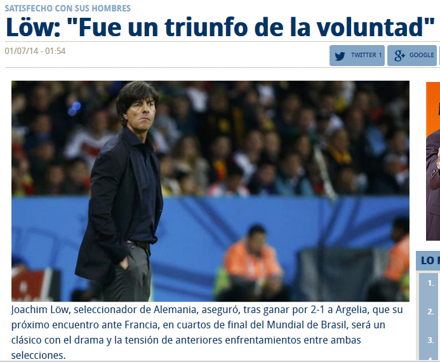Open partially visible item number 4 in ranking
The image size is (440, 362).
430,358
